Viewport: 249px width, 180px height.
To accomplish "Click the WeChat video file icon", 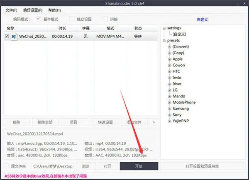I will tap(14, 36).
